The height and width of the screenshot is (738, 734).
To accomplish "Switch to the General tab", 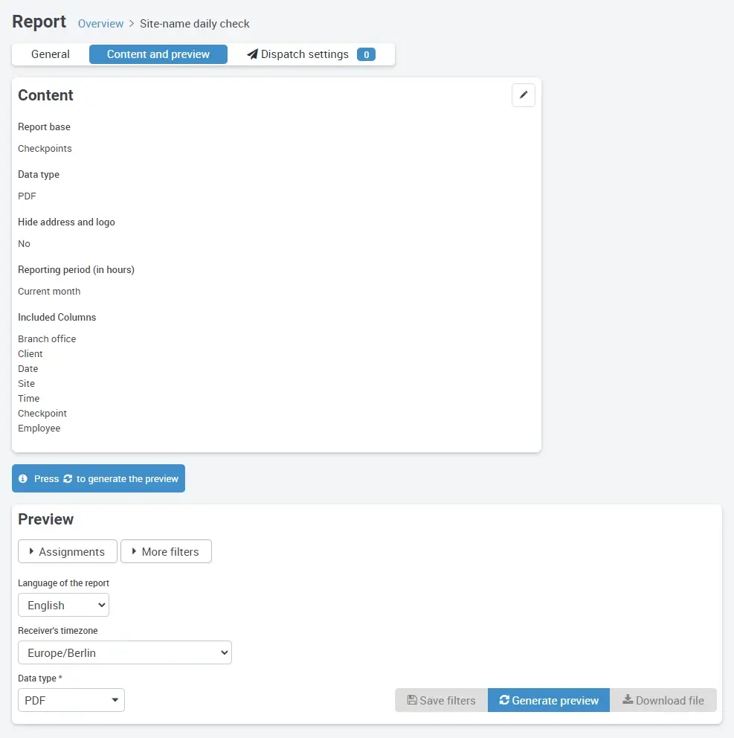I will tap(50, 54).
